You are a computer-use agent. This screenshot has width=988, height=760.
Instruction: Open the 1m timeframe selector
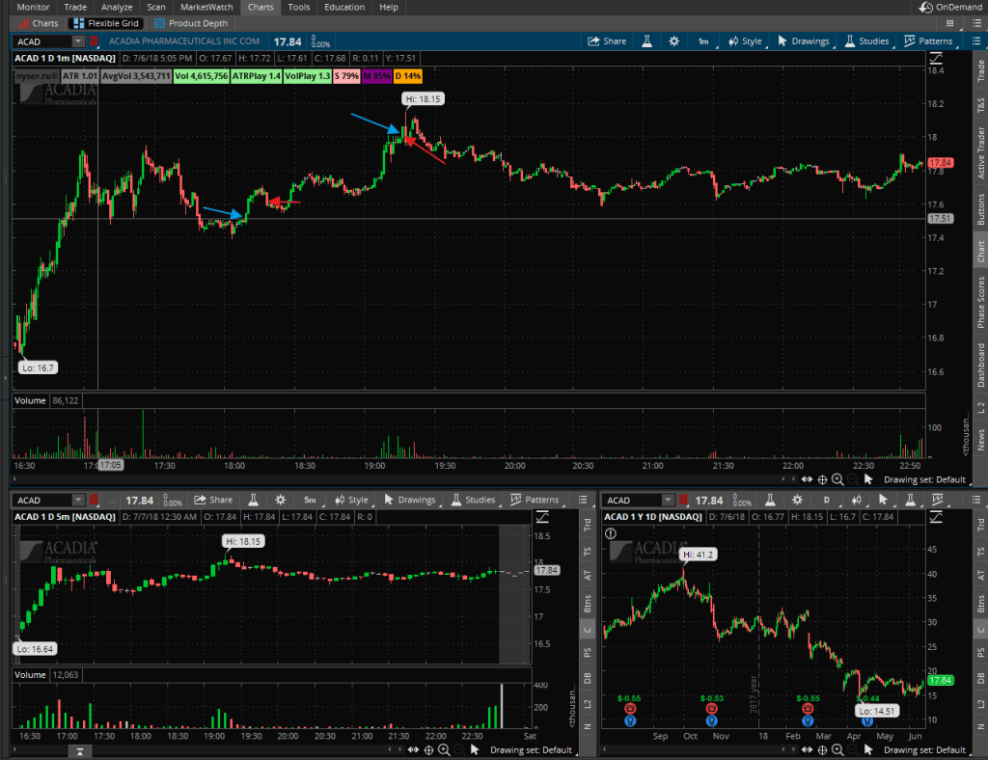[704, 41]
